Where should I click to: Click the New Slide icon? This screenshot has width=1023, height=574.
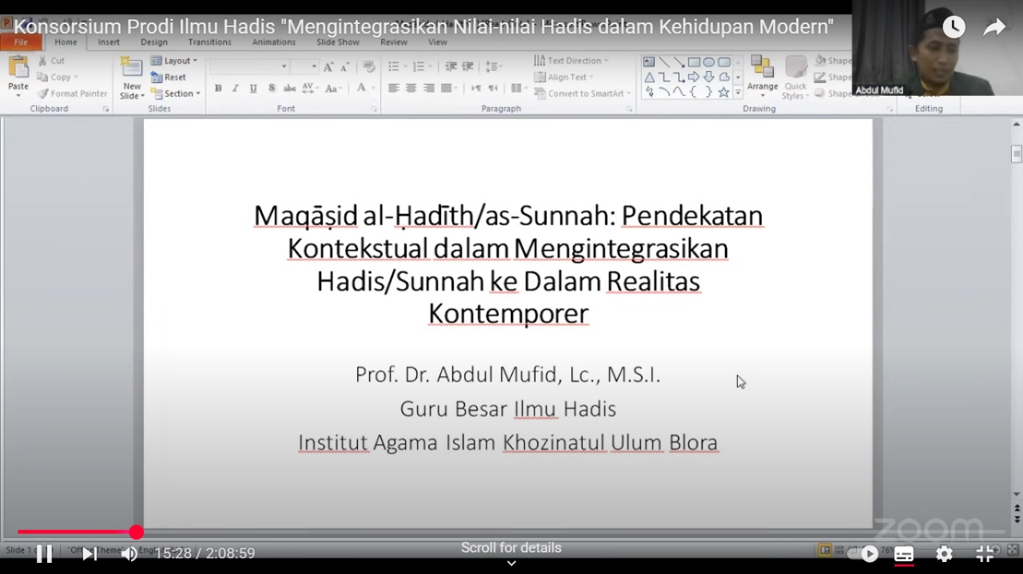point(132,68)
